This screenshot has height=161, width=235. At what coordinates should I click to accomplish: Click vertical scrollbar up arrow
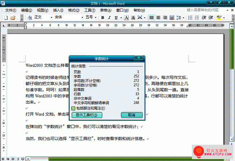tap(232, 26)
